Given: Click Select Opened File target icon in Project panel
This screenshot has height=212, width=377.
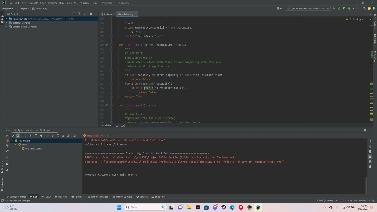Looking at the screenshot, I should (74, 14).
